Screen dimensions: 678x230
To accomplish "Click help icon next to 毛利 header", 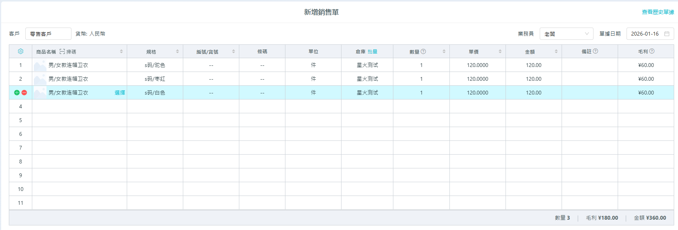I will pos(652,51).
